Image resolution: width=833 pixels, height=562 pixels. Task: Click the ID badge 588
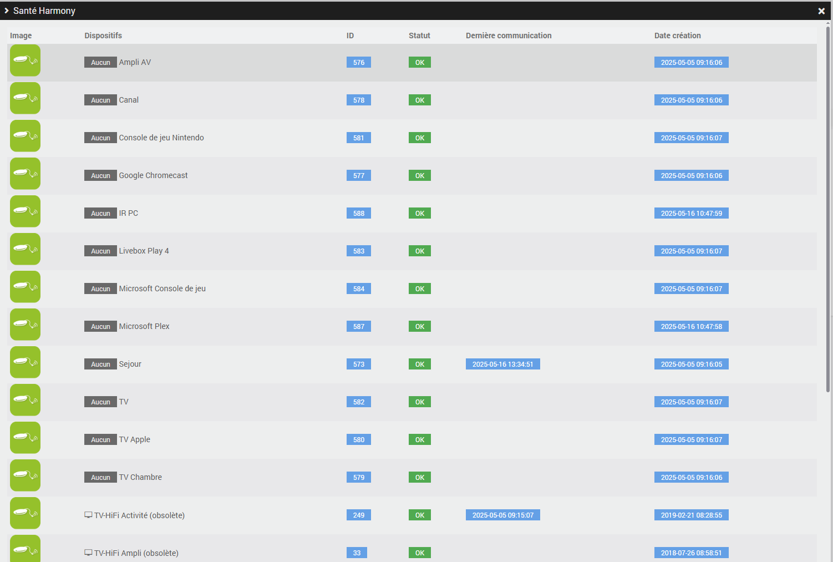(x=359, y=213)
